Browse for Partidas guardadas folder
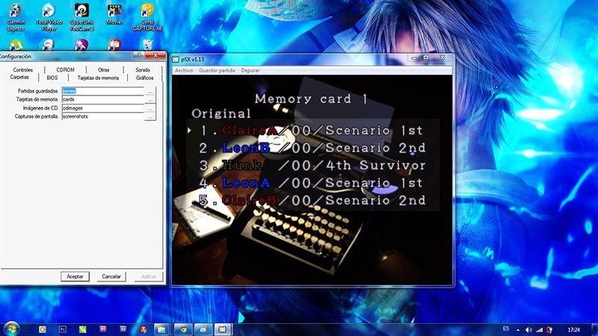Viewport: 598px width, 336px height. [150, 91]
